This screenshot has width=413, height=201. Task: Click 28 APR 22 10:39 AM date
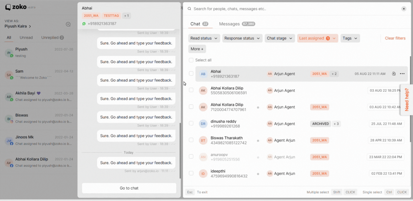point(385,140)
